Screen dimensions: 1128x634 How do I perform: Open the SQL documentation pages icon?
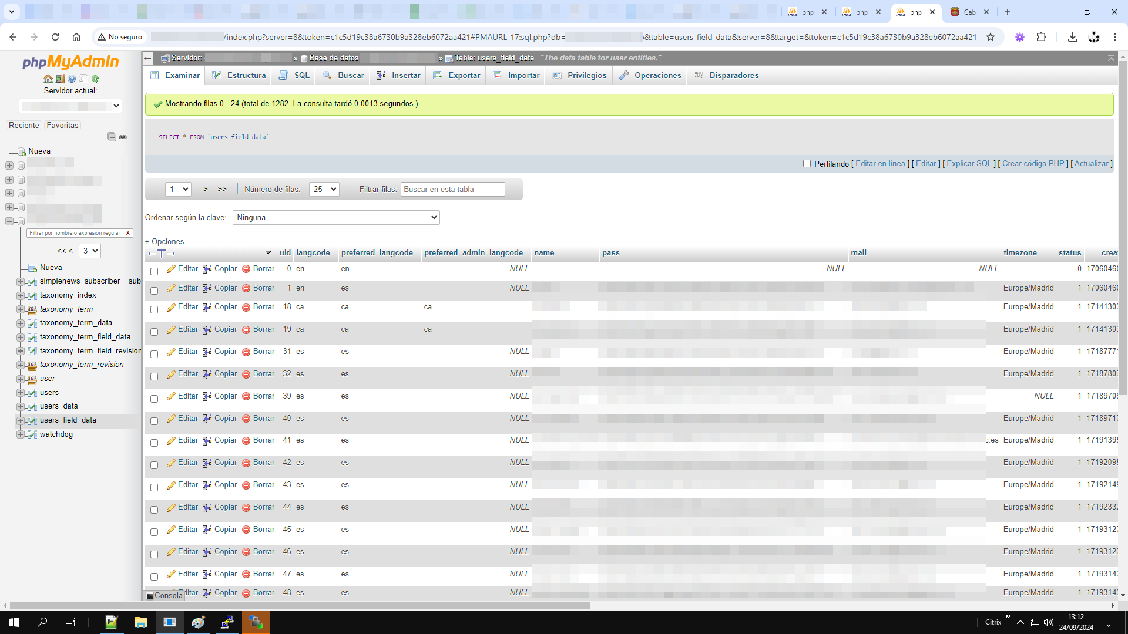[83, 79]
